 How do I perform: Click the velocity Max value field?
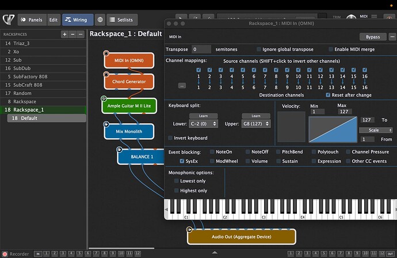[345, 112]
